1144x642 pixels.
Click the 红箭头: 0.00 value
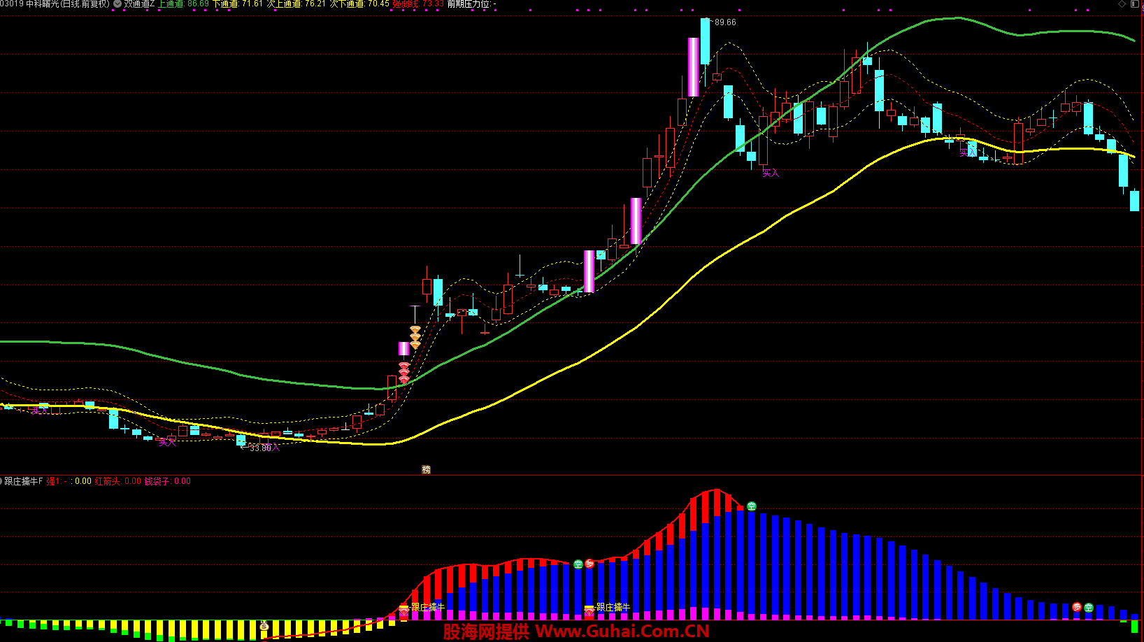point(118,481)
